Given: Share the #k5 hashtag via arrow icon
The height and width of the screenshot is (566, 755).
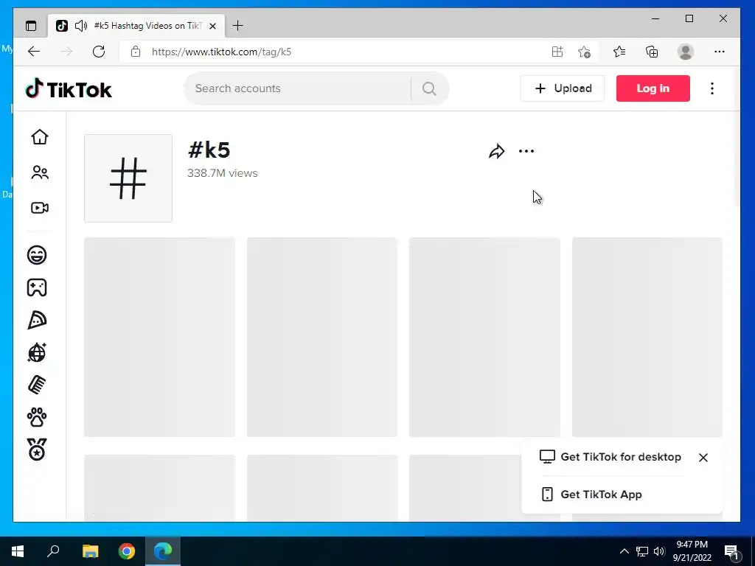Looking at the screenshot, I should click(x=496, y=152).
